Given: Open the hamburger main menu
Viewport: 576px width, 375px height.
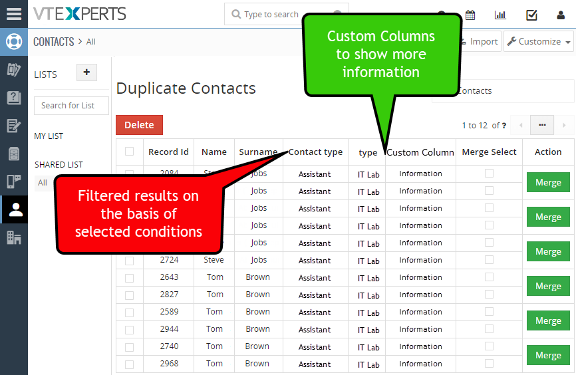Looking at the screenshot, I should [x=14, y=13].
